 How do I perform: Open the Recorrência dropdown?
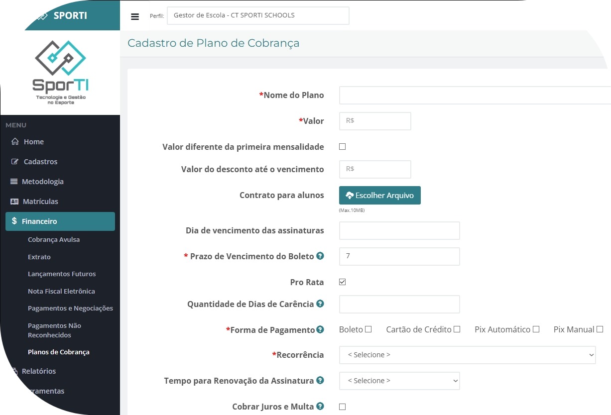467,355
